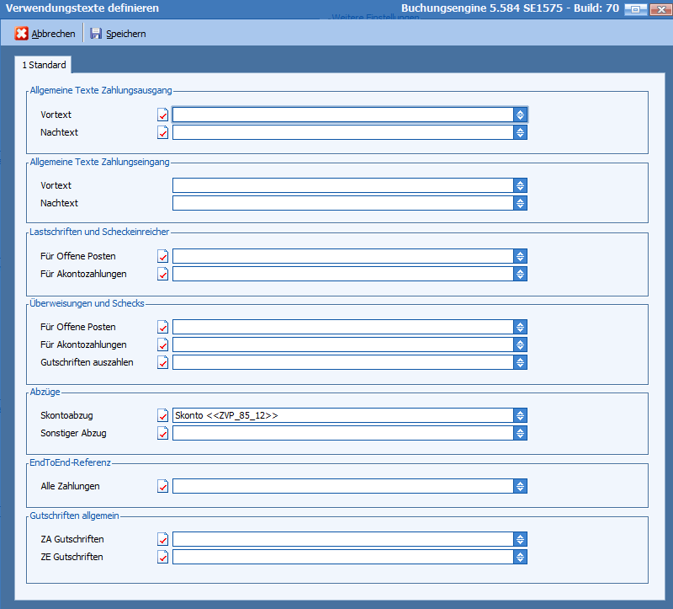Open dropdown arrow of Sonstiger Abzug field

(521, 433)
